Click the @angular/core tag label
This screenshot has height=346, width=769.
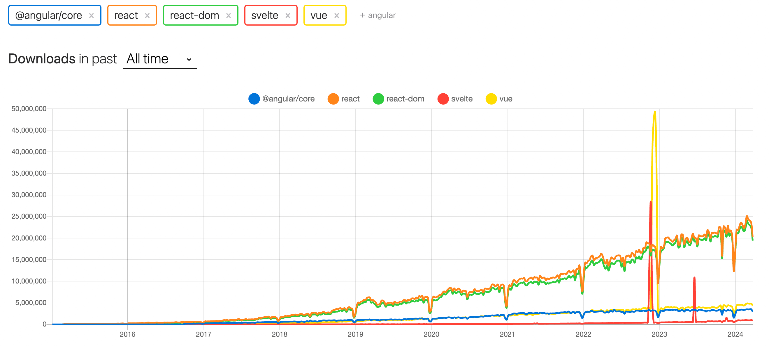click(49, 15)
